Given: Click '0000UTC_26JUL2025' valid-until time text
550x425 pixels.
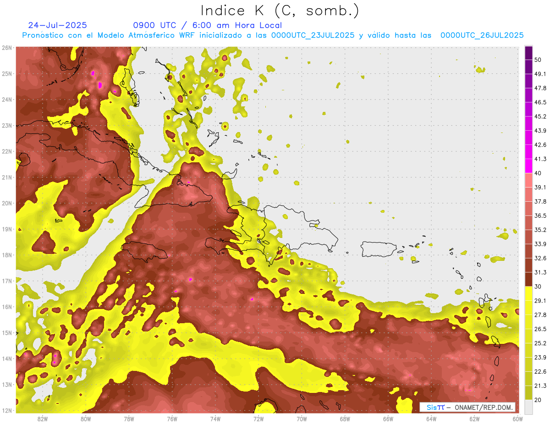Looking at the screenshot, I should tap(482, 35).
